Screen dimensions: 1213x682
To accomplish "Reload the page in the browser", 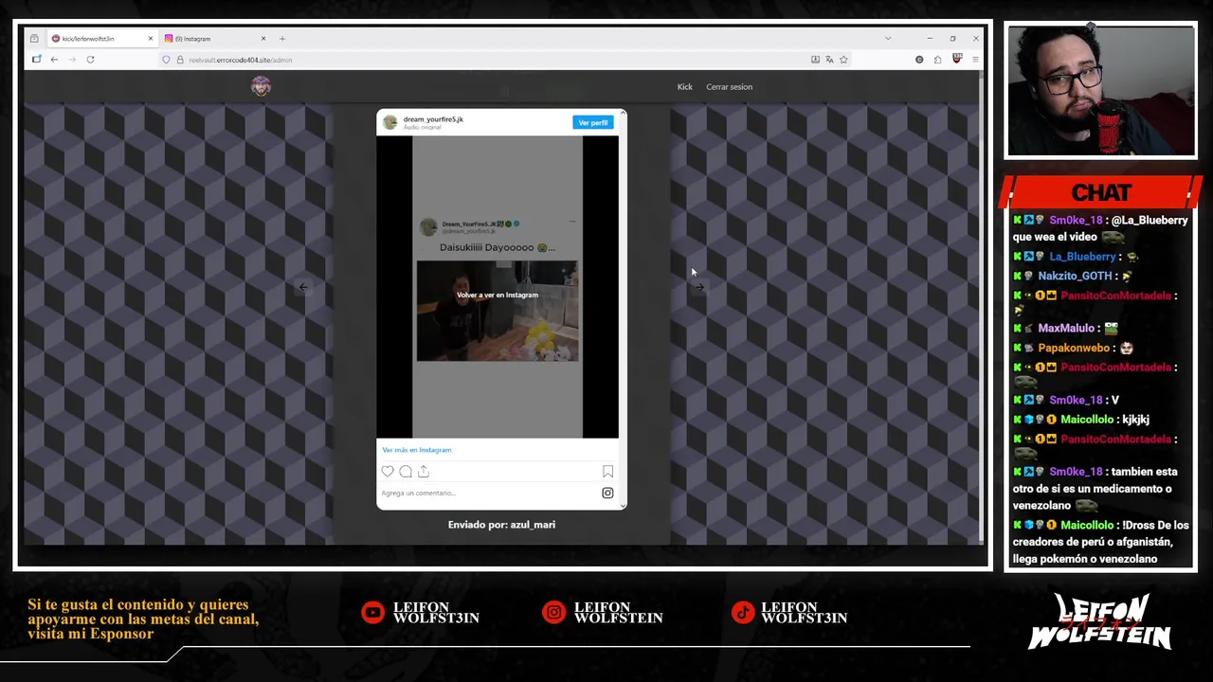I will click(x=90, y=60).
